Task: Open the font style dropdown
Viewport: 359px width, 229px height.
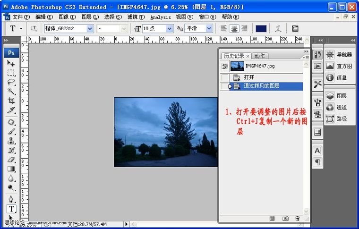Action: [x=124, y=29]
